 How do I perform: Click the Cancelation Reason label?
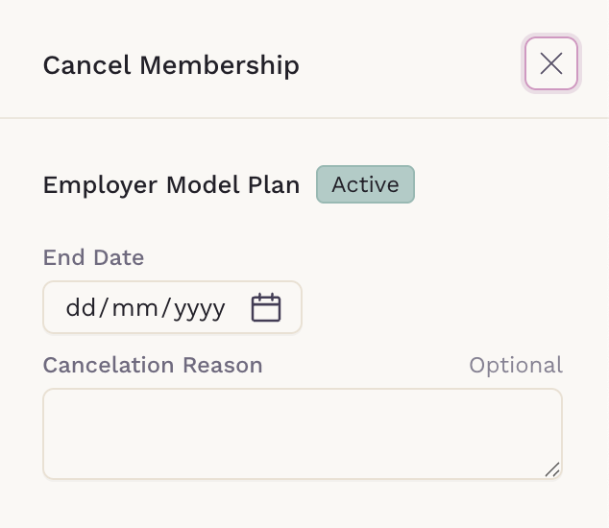[x=153, y=365]
